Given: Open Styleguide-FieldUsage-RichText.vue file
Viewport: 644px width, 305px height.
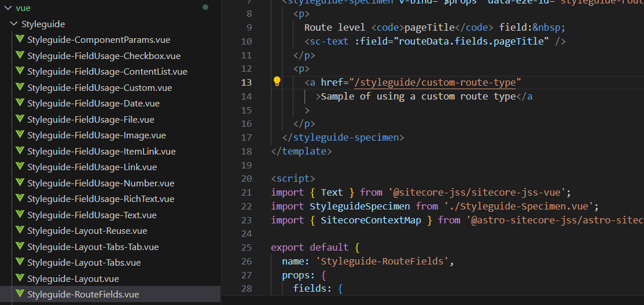Looking at the screenshot, I should coord(101,199).
